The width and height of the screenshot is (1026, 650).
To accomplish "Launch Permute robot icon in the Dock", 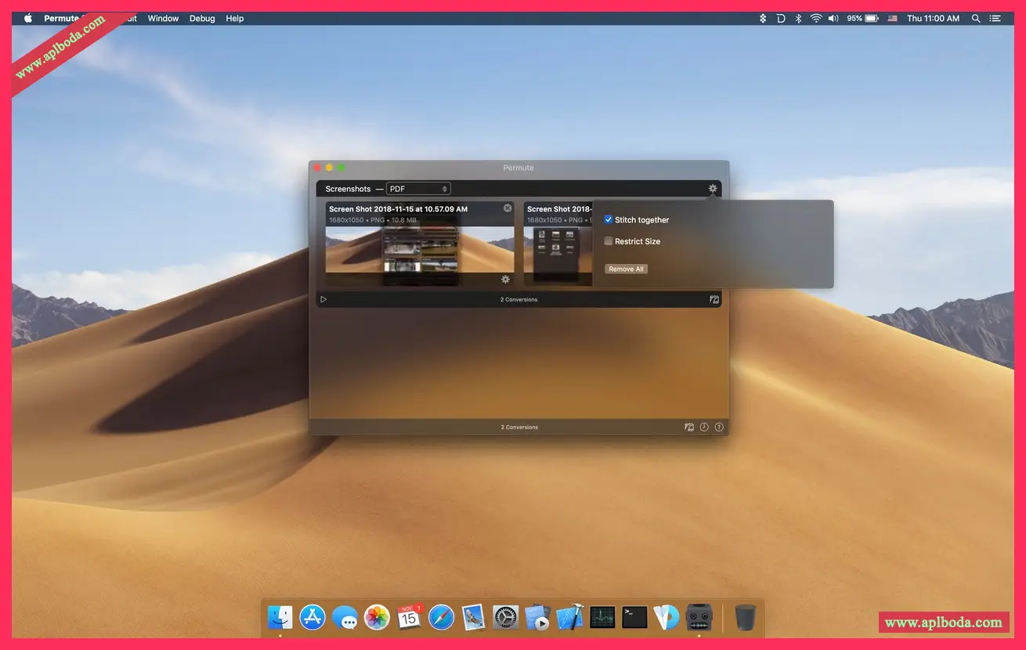I will [x=698, y=617].
